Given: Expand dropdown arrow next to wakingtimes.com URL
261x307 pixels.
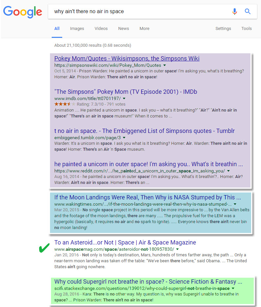Looking at the screenshot, I should coord(235,204).
